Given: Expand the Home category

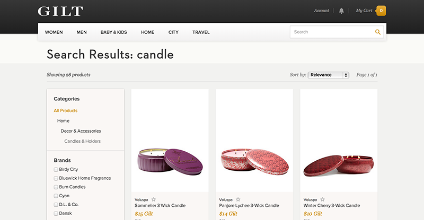Looking at the screenshot, I should click(x=63, y=121).
